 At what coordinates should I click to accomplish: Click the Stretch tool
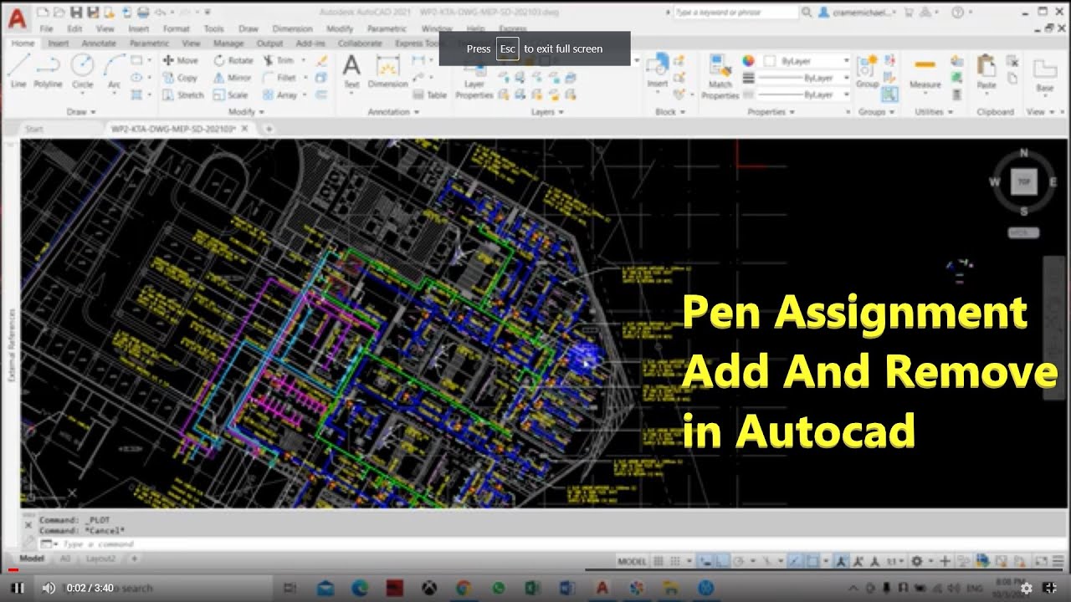coord(182,95)
